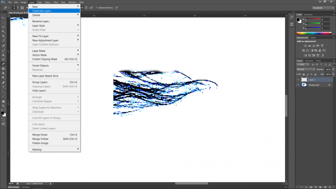Add a Photo Filter adjustment
Image resolution: width=336 pixels, height=189 pixels.
pyautogui.click(x=316, y=50)
